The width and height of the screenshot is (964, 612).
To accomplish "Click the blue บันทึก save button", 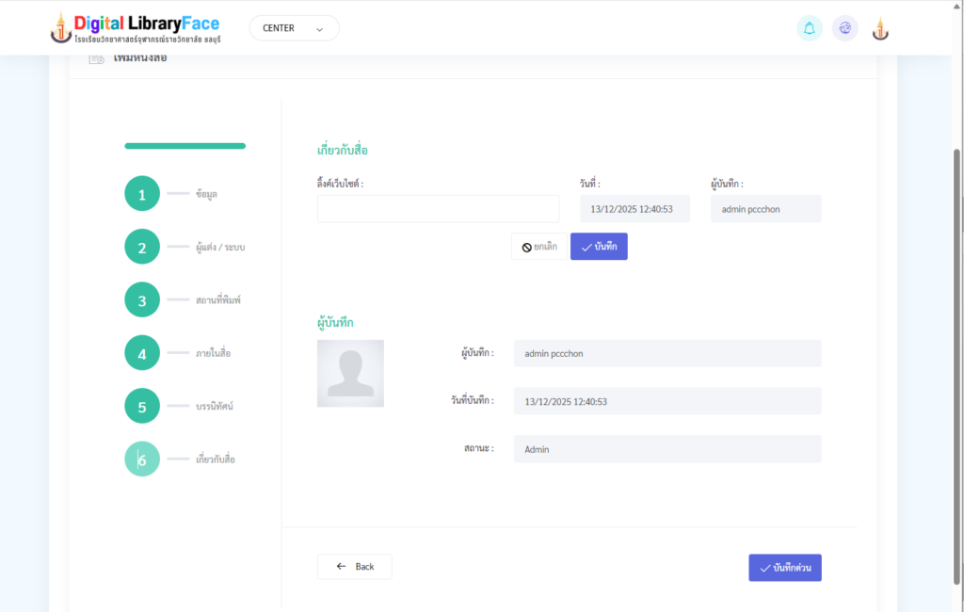I will (x=599, y=247).
